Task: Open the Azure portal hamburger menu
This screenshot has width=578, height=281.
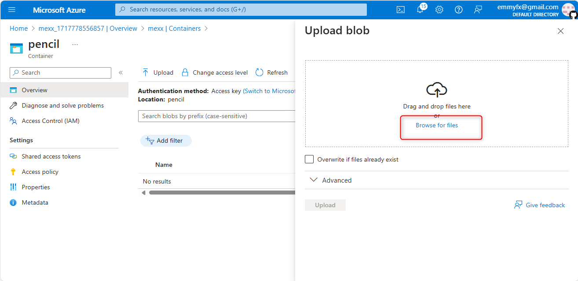Action: (12, 10)
